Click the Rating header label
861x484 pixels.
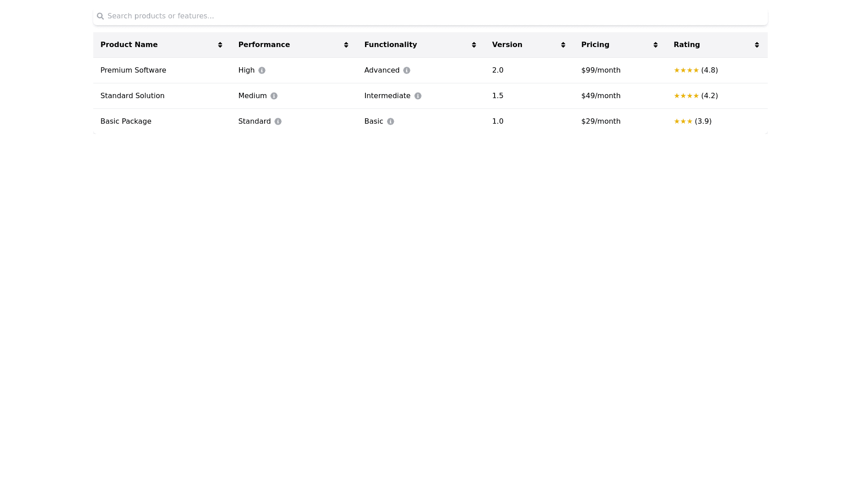(687, 45)
